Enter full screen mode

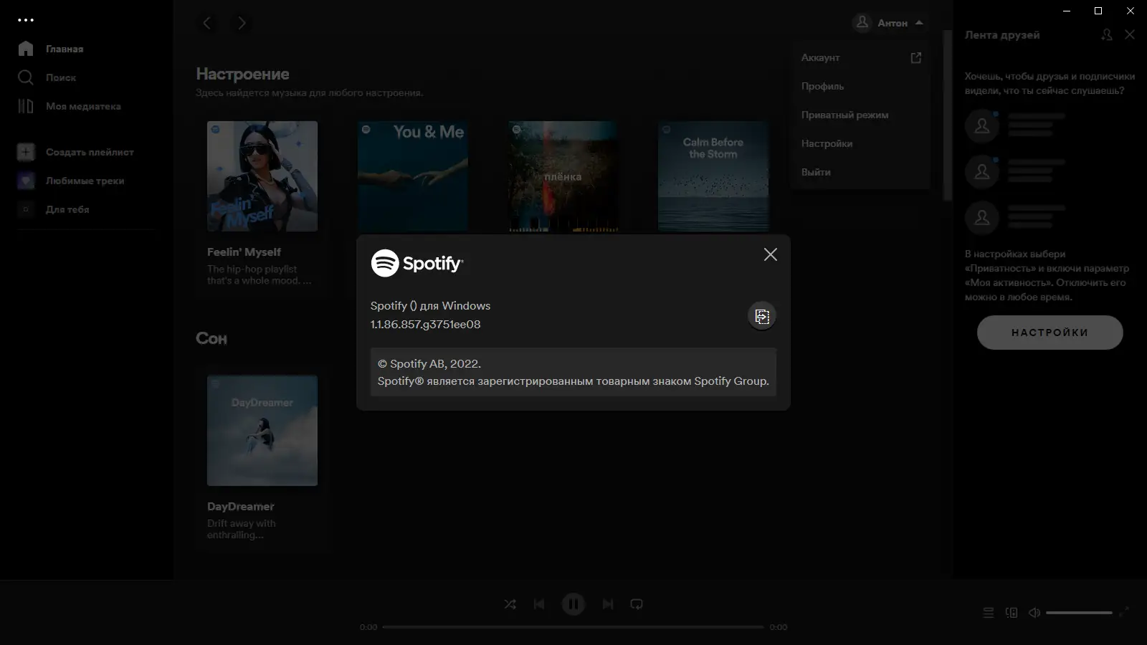pos(1124,613)
